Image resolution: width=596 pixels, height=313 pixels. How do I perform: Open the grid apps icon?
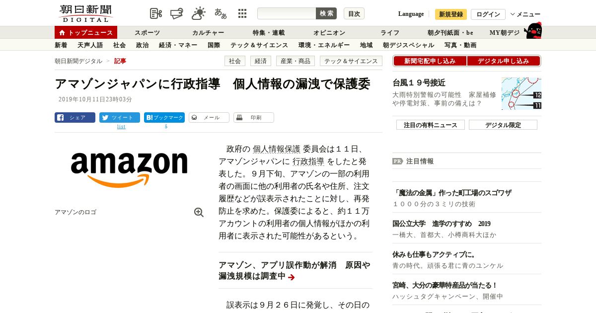242,13
